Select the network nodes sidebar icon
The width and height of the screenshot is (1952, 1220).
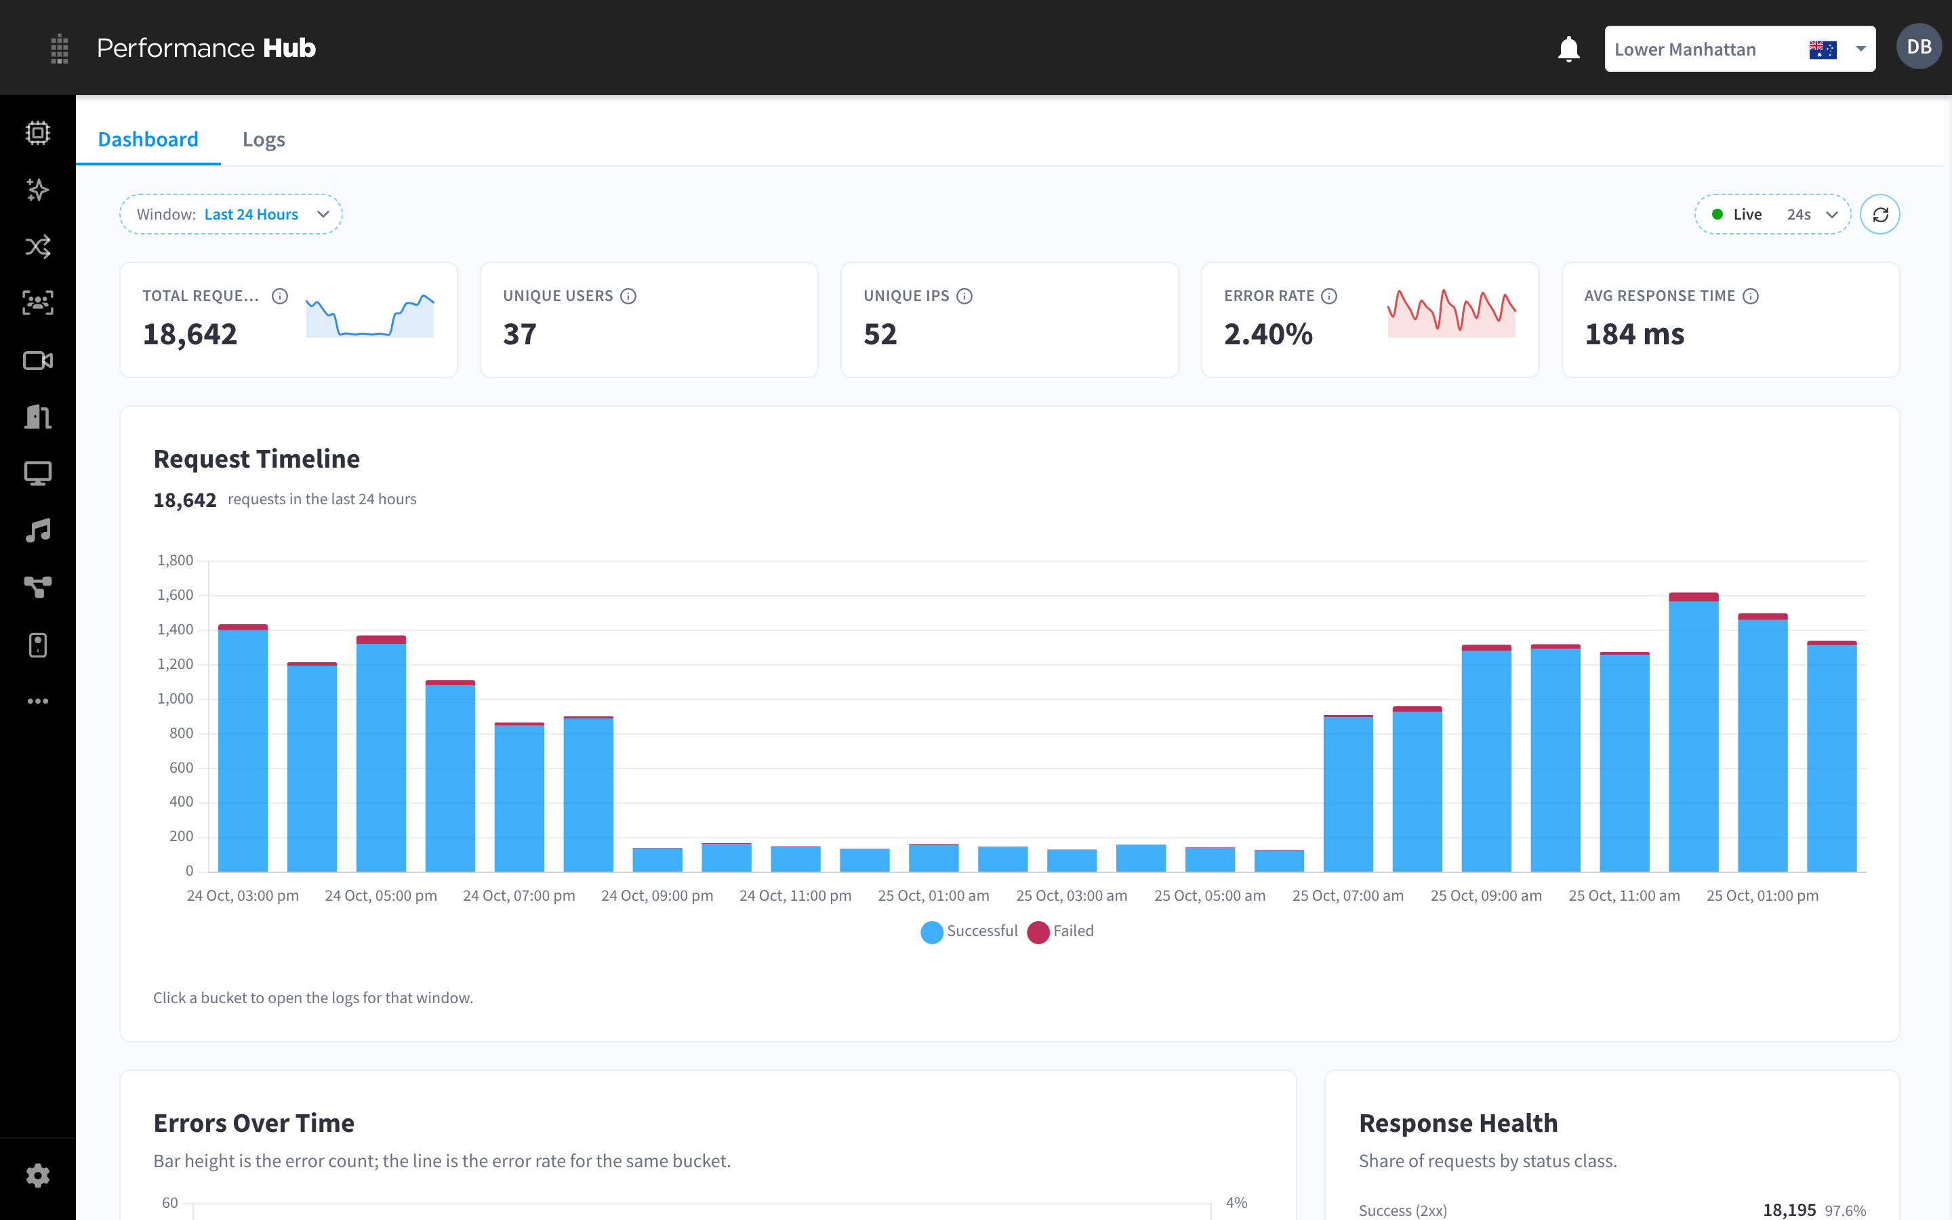click(x=38, y=588)
